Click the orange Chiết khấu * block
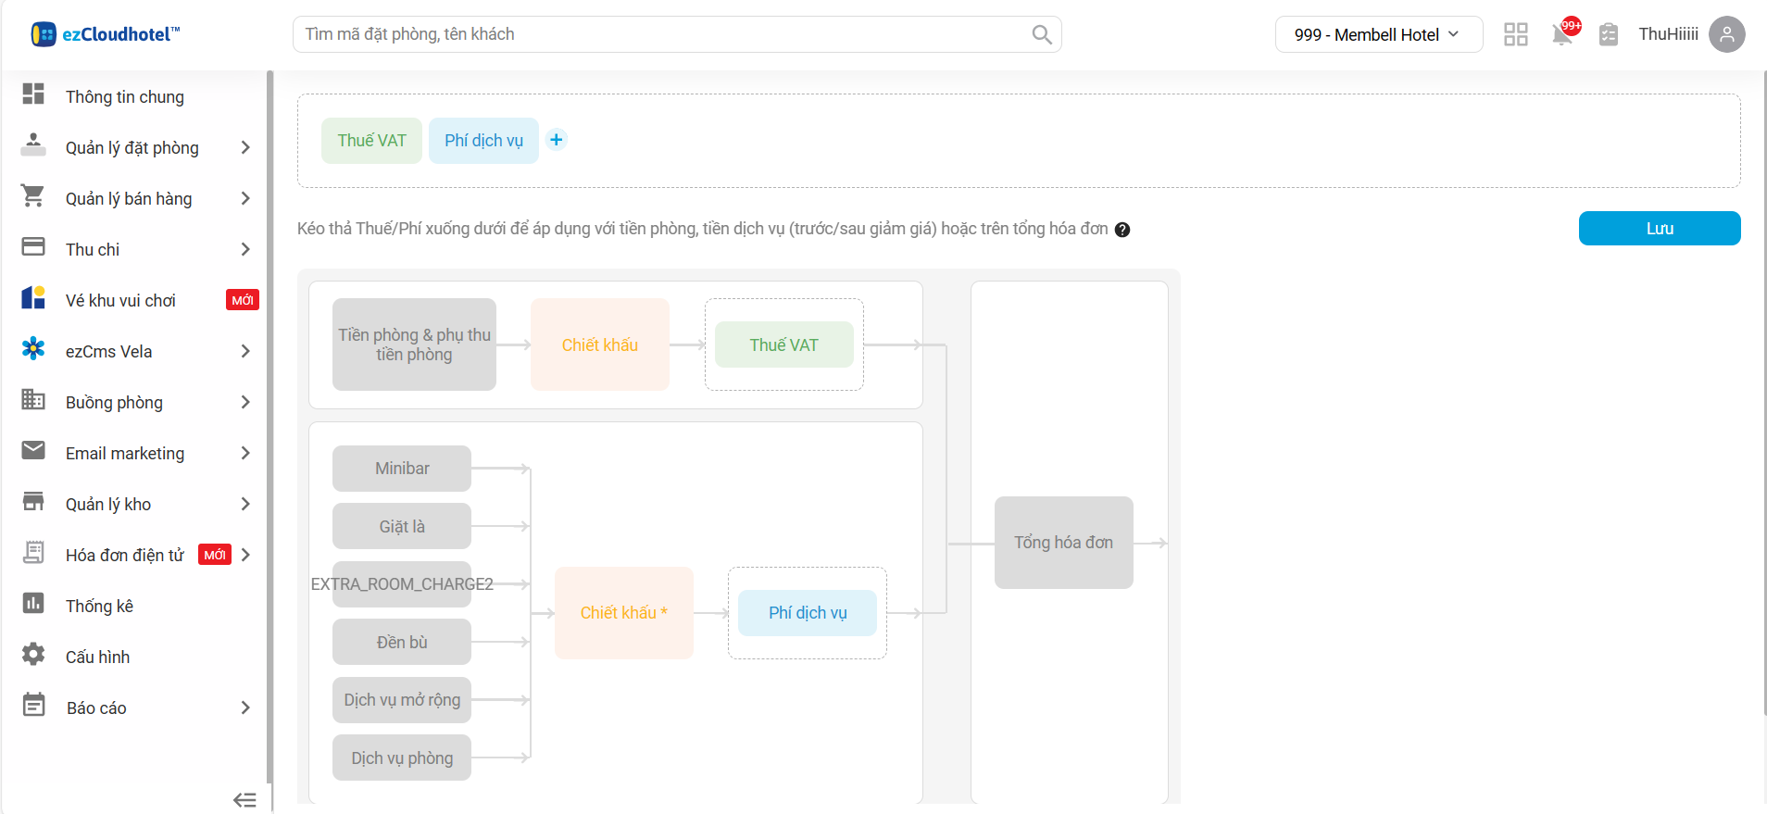 (x=623, y=613)
